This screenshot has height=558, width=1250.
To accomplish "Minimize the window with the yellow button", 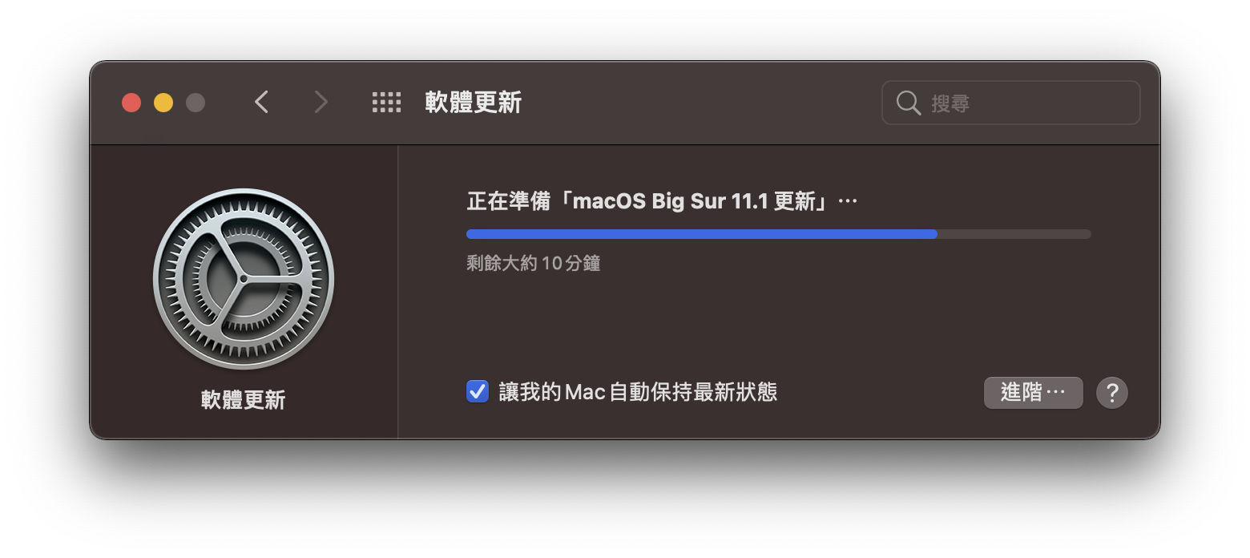I will (x=163, y=103).
